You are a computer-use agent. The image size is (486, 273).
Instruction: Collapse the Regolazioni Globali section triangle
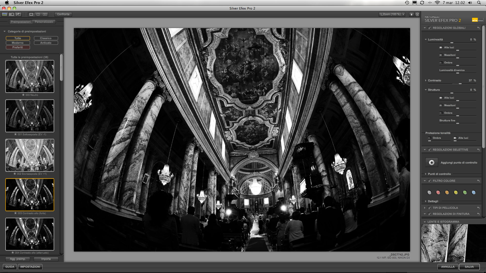(425, 28)
